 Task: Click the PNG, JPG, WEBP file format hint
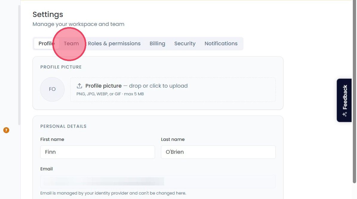pos(110,94)
